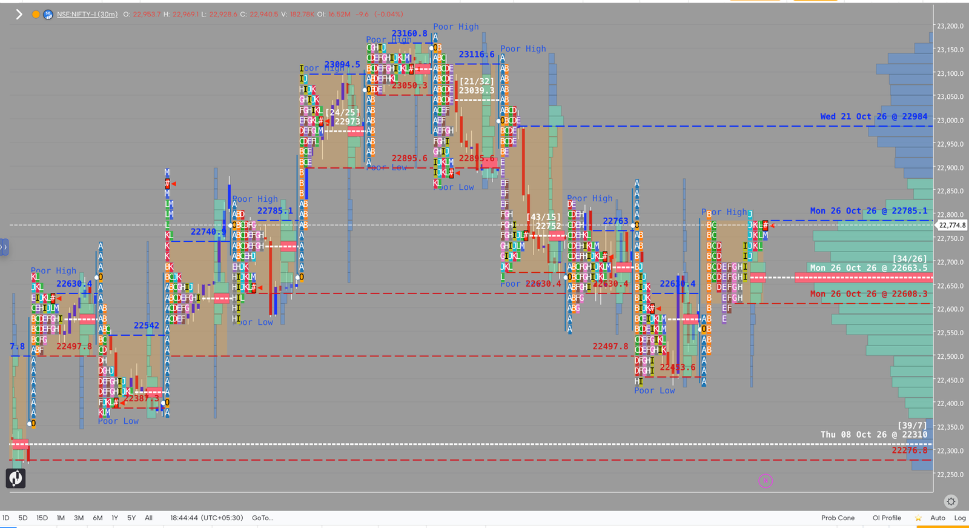Click the Mon 26 Oct 26 @ 22608.3 label
The width and height of the screenshot is (969, 528).
click(868, 294)
